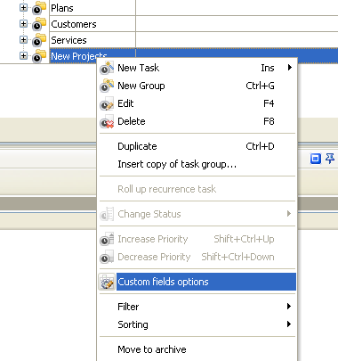Click the Custom fields options icon
This screenshot has height=361, width=338.
(107, 282)
